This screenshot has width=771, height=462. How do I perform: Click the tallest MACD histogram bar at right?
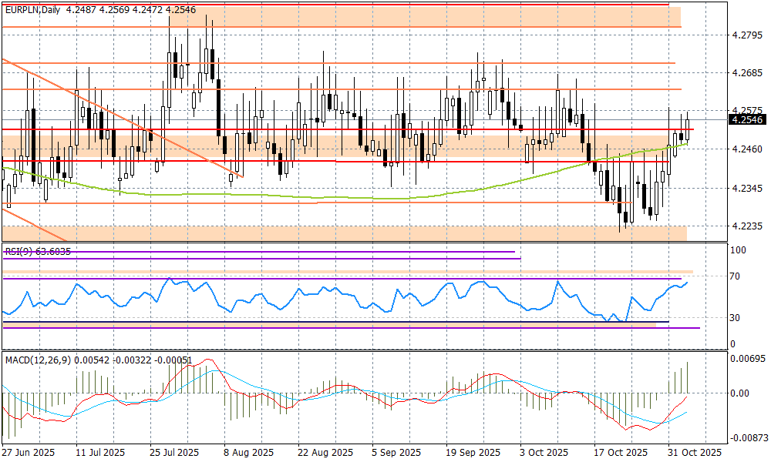pos(687,377)
